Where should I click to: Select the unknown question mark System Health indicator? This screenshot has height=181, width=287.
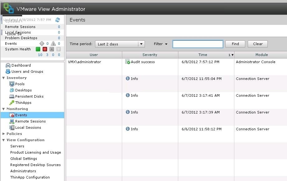pos(58,49)
